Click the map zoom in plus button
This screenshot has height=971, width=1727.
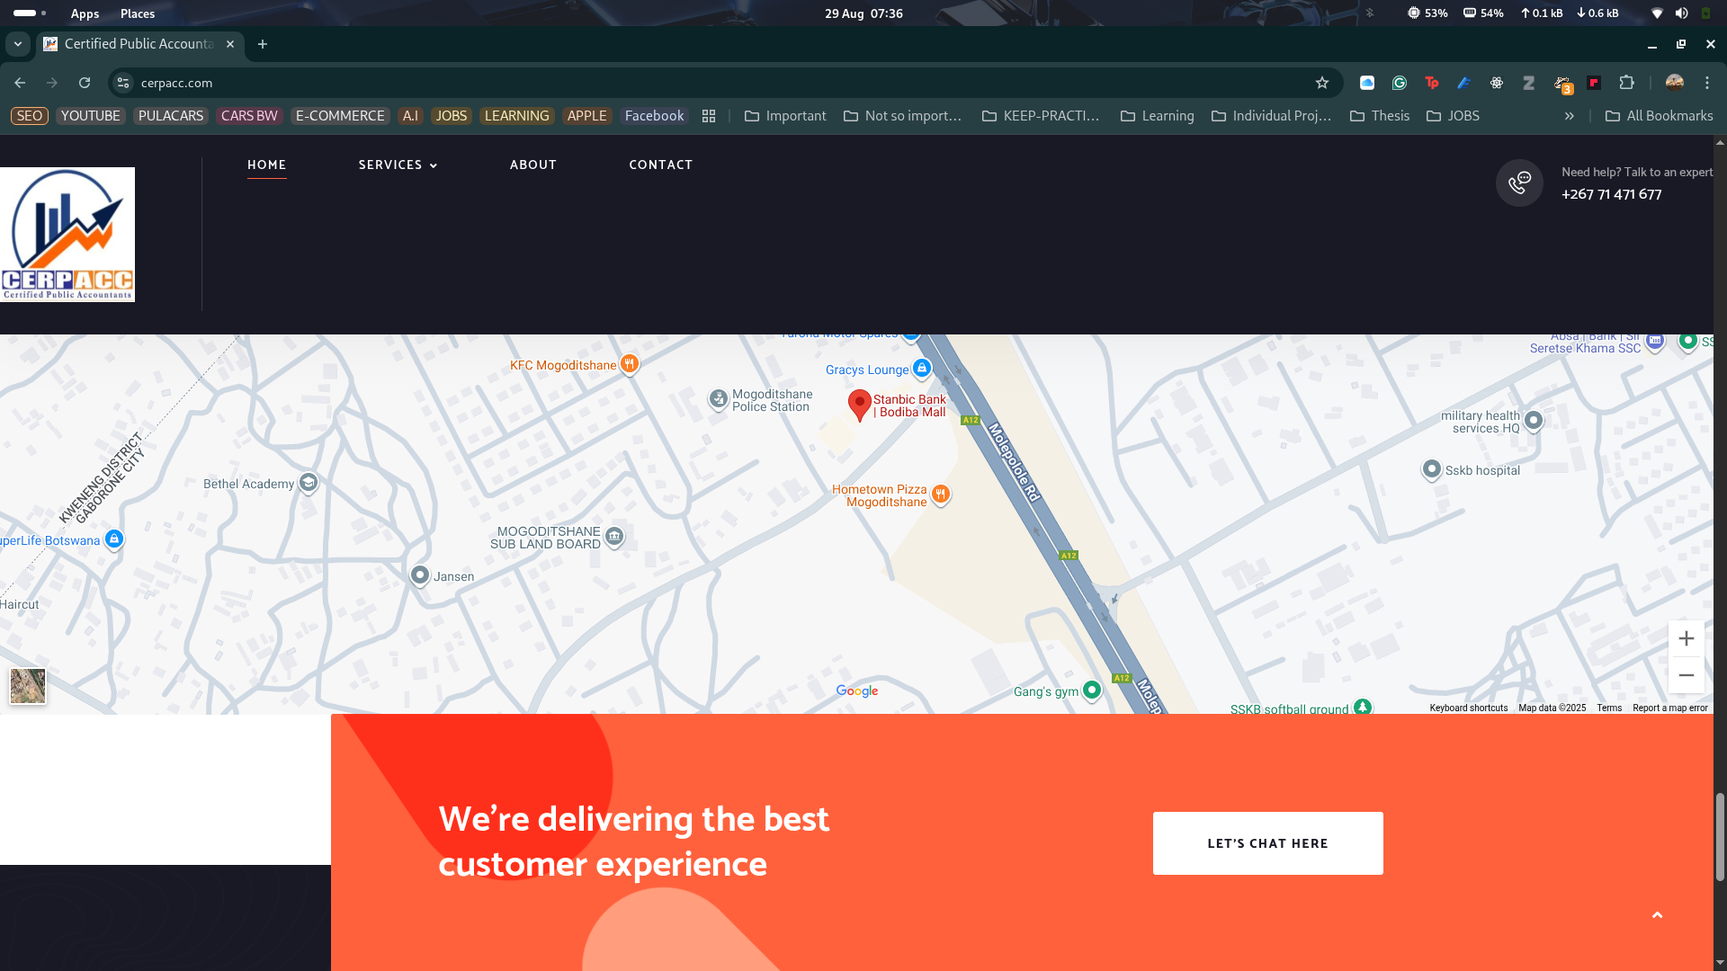click(1687, 638)
